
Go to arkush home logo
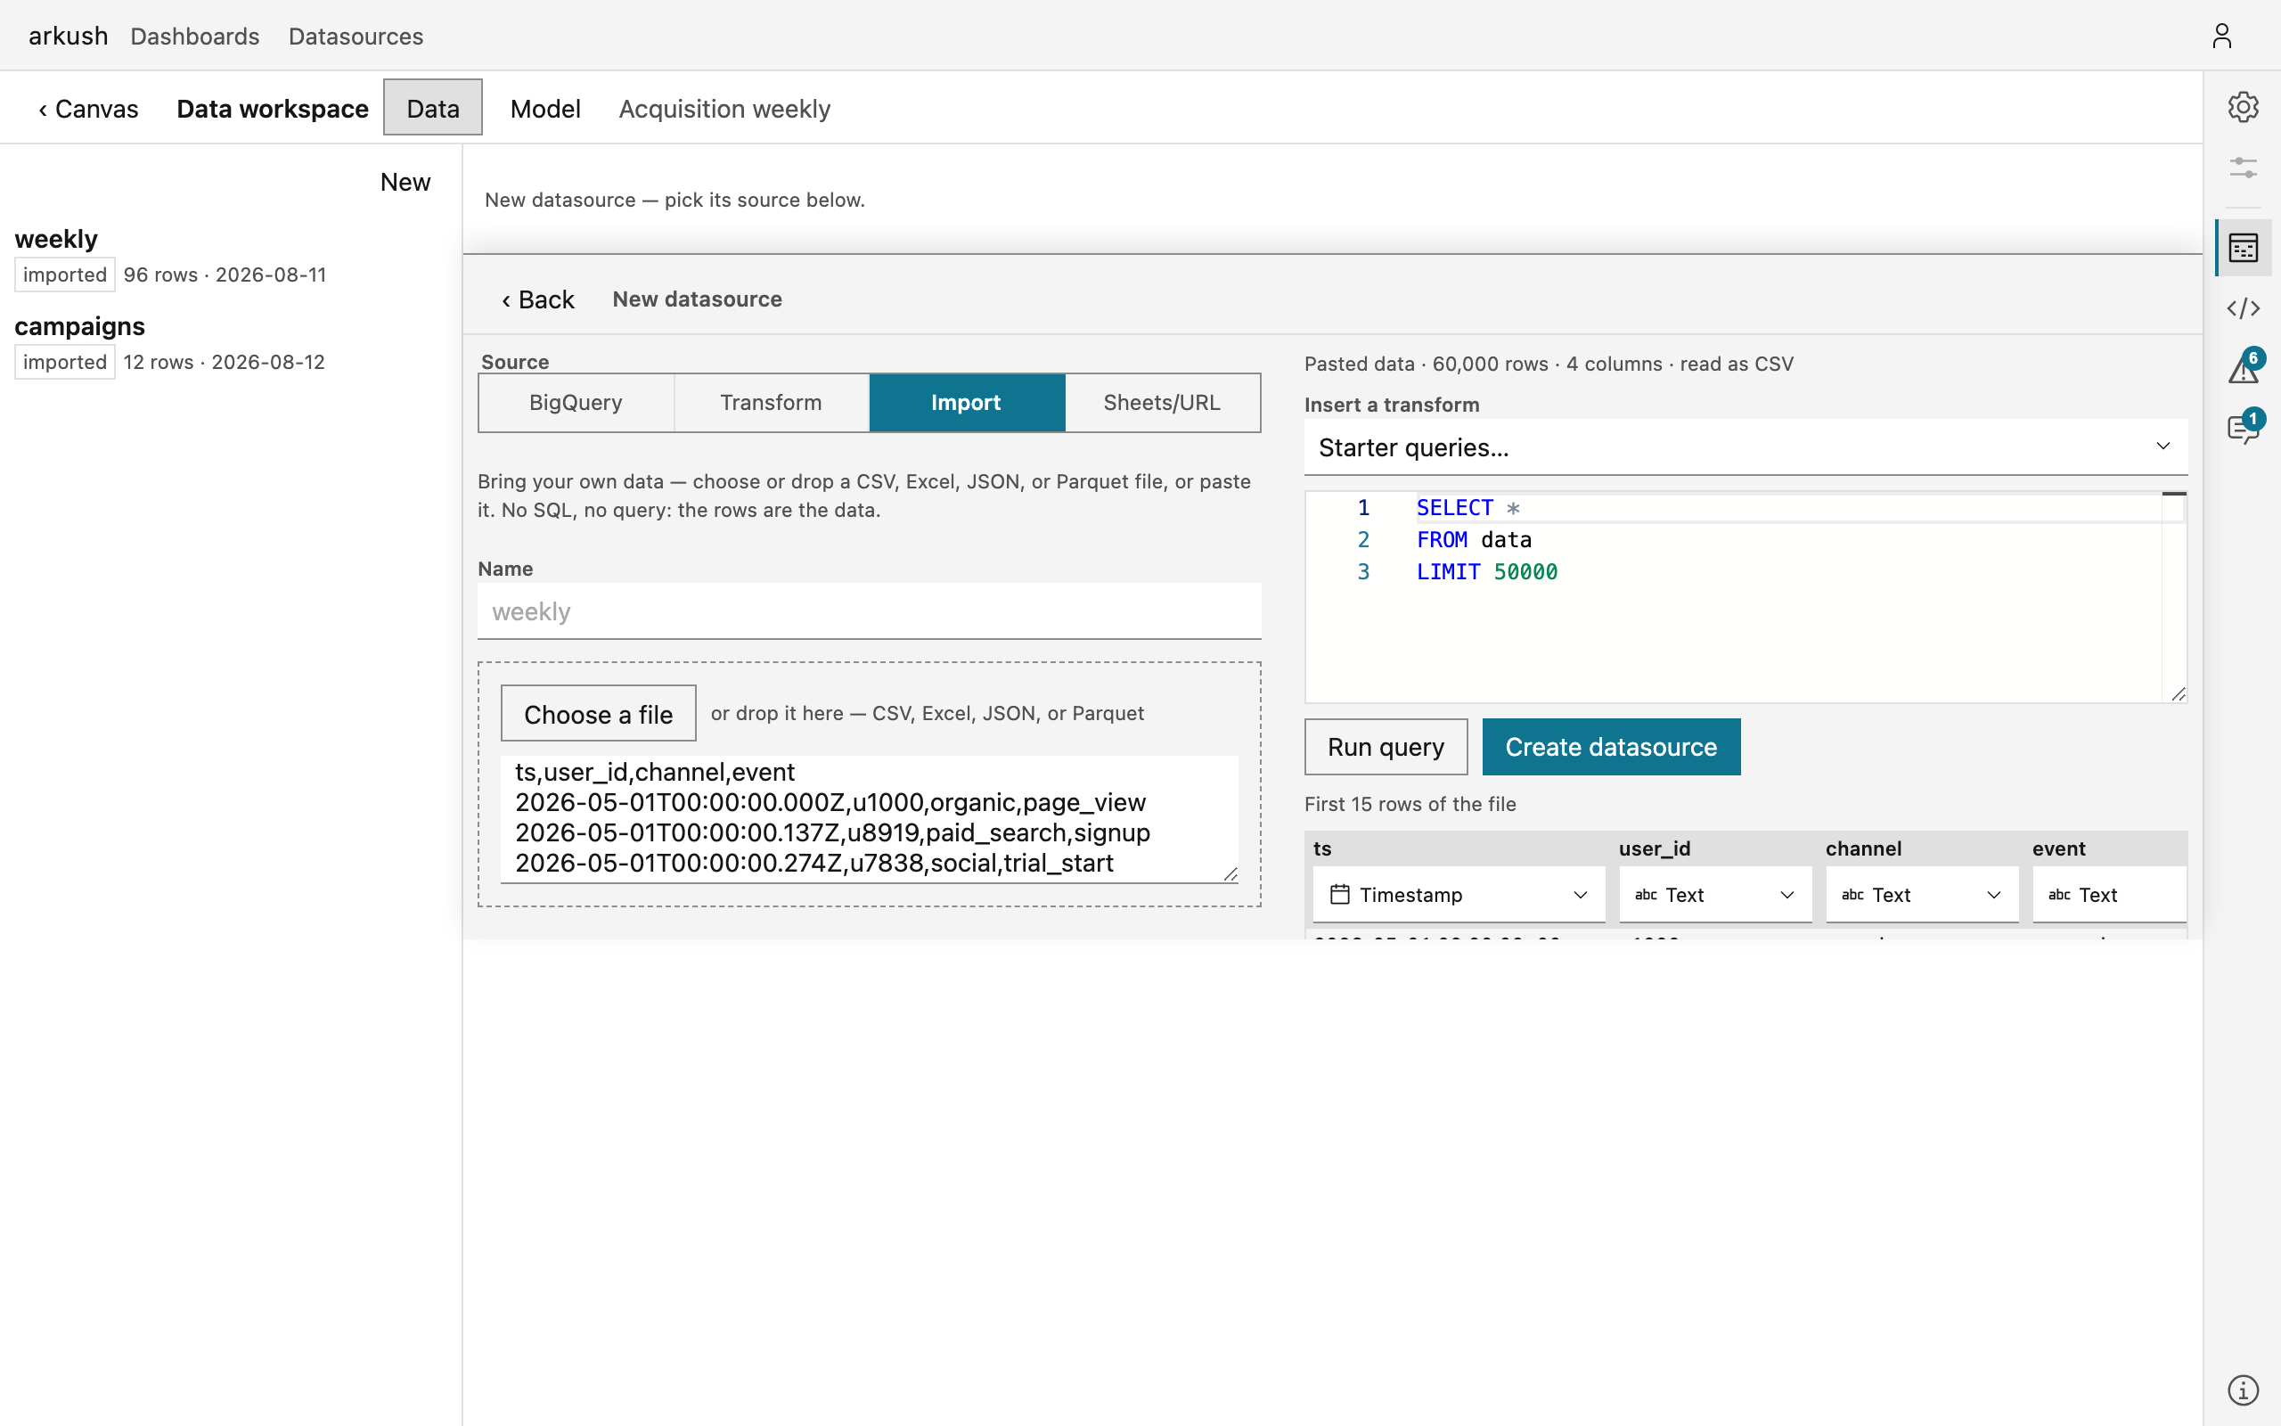pyautogui.click(x=68, y=36)
